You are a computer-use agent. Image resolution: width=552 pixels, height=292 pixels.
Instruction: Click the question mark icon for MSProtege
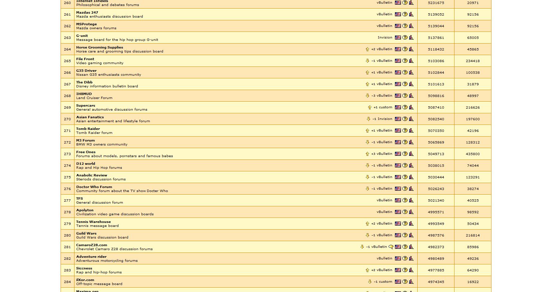405,26
